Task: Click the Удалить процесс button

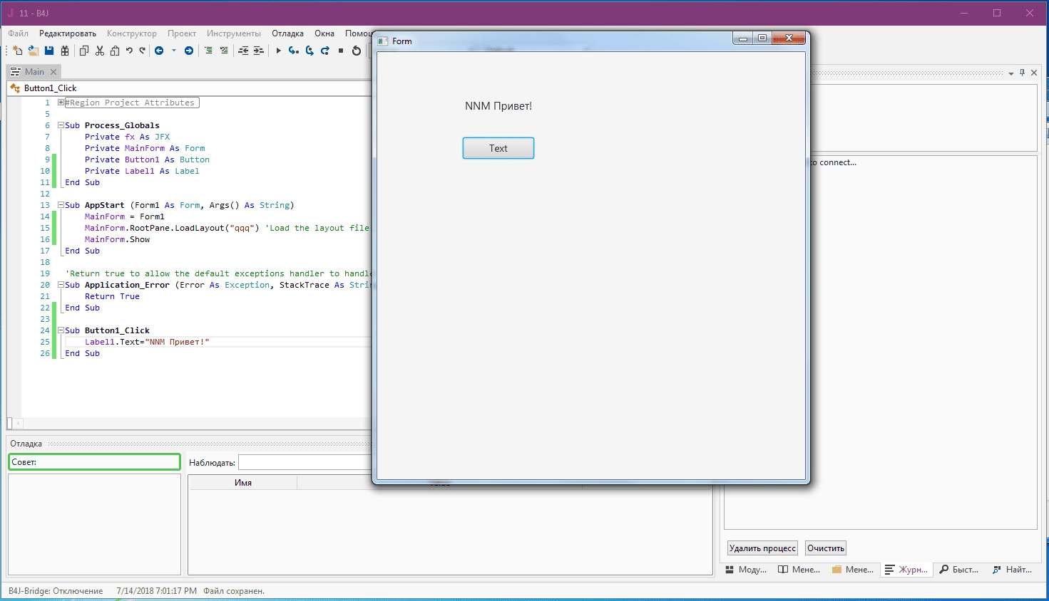Action: click(762, 548)
